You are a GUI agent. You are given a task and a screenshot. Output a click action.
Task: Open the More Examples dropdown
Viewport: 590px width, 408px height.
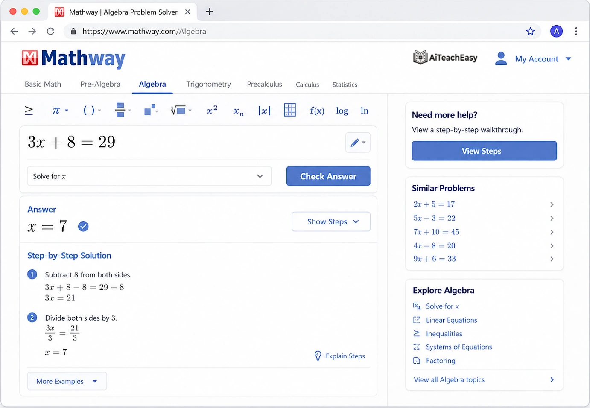[67, 381]
